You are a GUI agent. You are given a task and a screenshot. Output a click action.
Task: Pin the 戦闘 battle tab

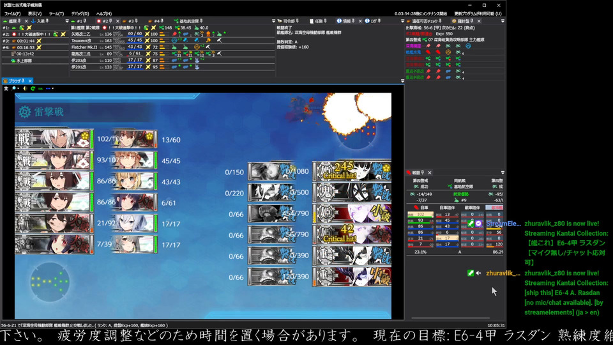(423, 172)
